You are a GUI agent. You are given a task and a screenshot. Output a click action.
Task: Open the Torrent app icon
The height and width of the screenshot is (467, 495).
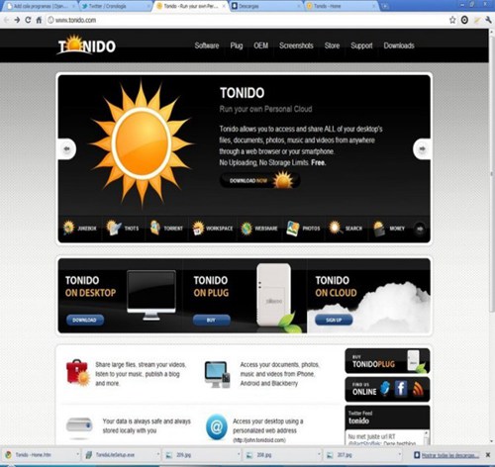point(155,228)
